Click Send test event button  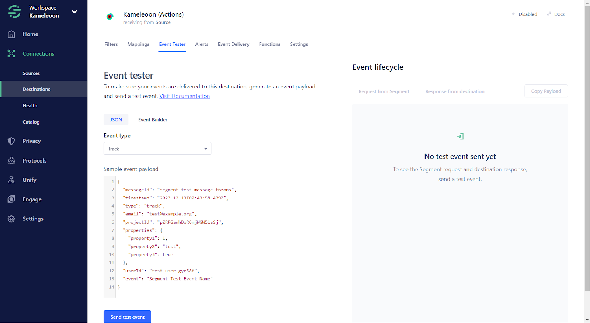click(127, 317)
